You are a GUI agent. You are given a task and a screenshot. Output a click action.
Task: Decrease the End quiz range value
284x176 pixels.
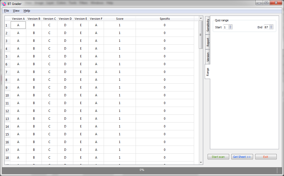pos(271,28)
